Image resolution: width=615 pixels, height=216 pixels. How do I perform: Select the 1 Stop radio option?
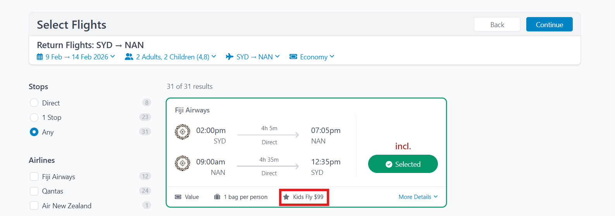pos(34,118)
